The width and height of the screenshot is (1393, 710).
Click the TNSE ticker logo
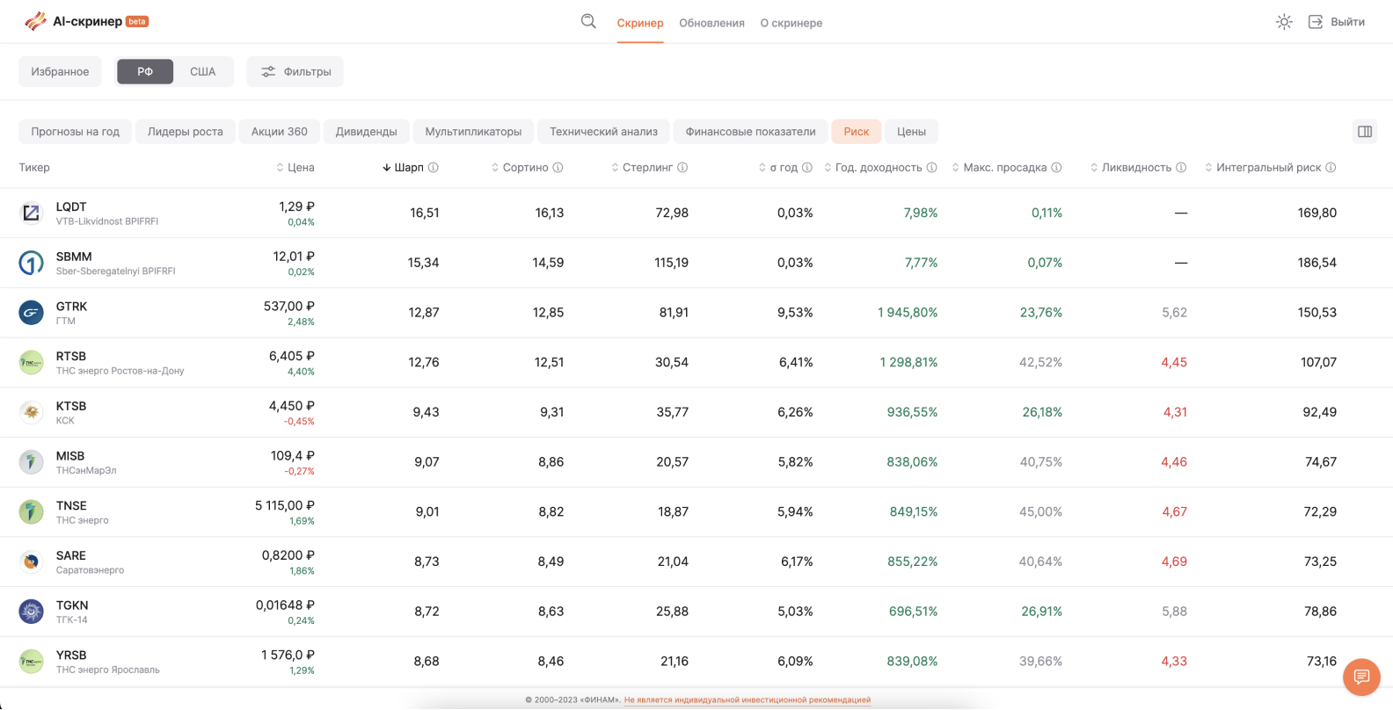coord(31,511)
